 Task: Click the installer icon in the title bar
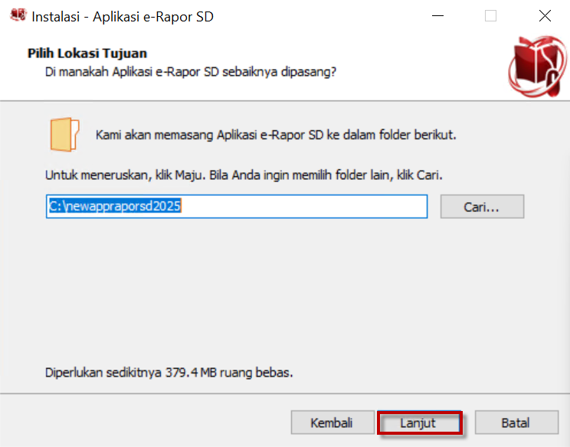coord(17,16)
